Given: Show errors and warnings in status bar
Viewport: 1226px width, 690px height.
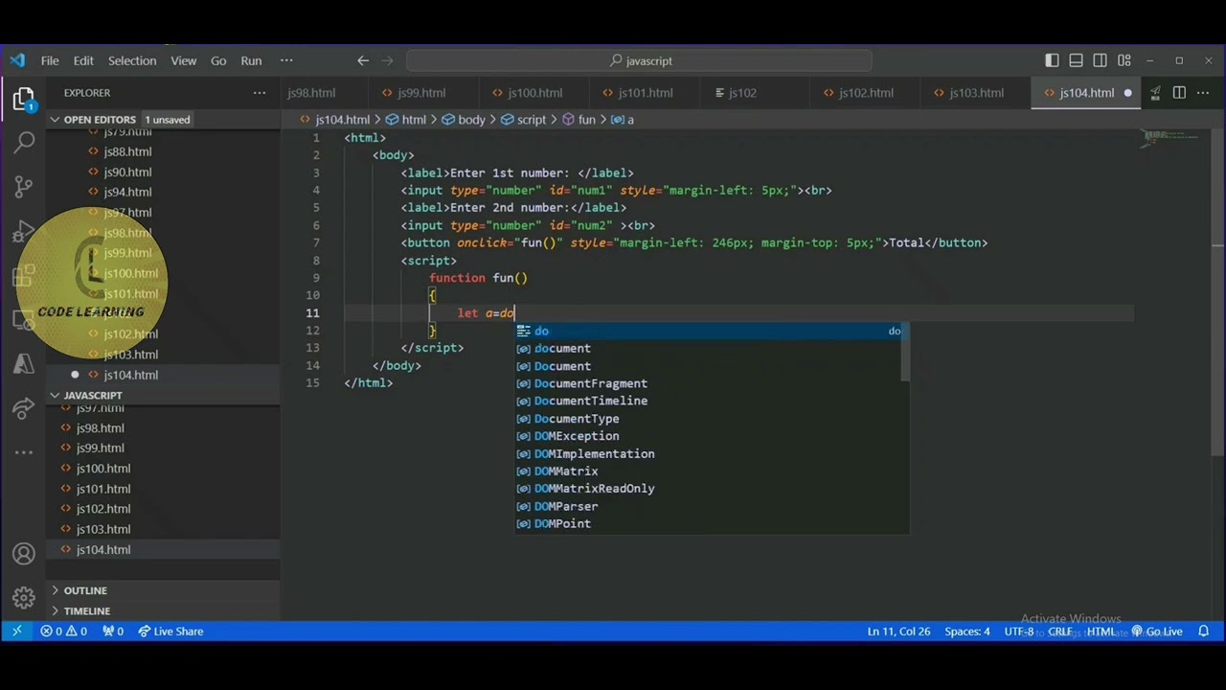Looking at the screenshot, I should 63,632.
